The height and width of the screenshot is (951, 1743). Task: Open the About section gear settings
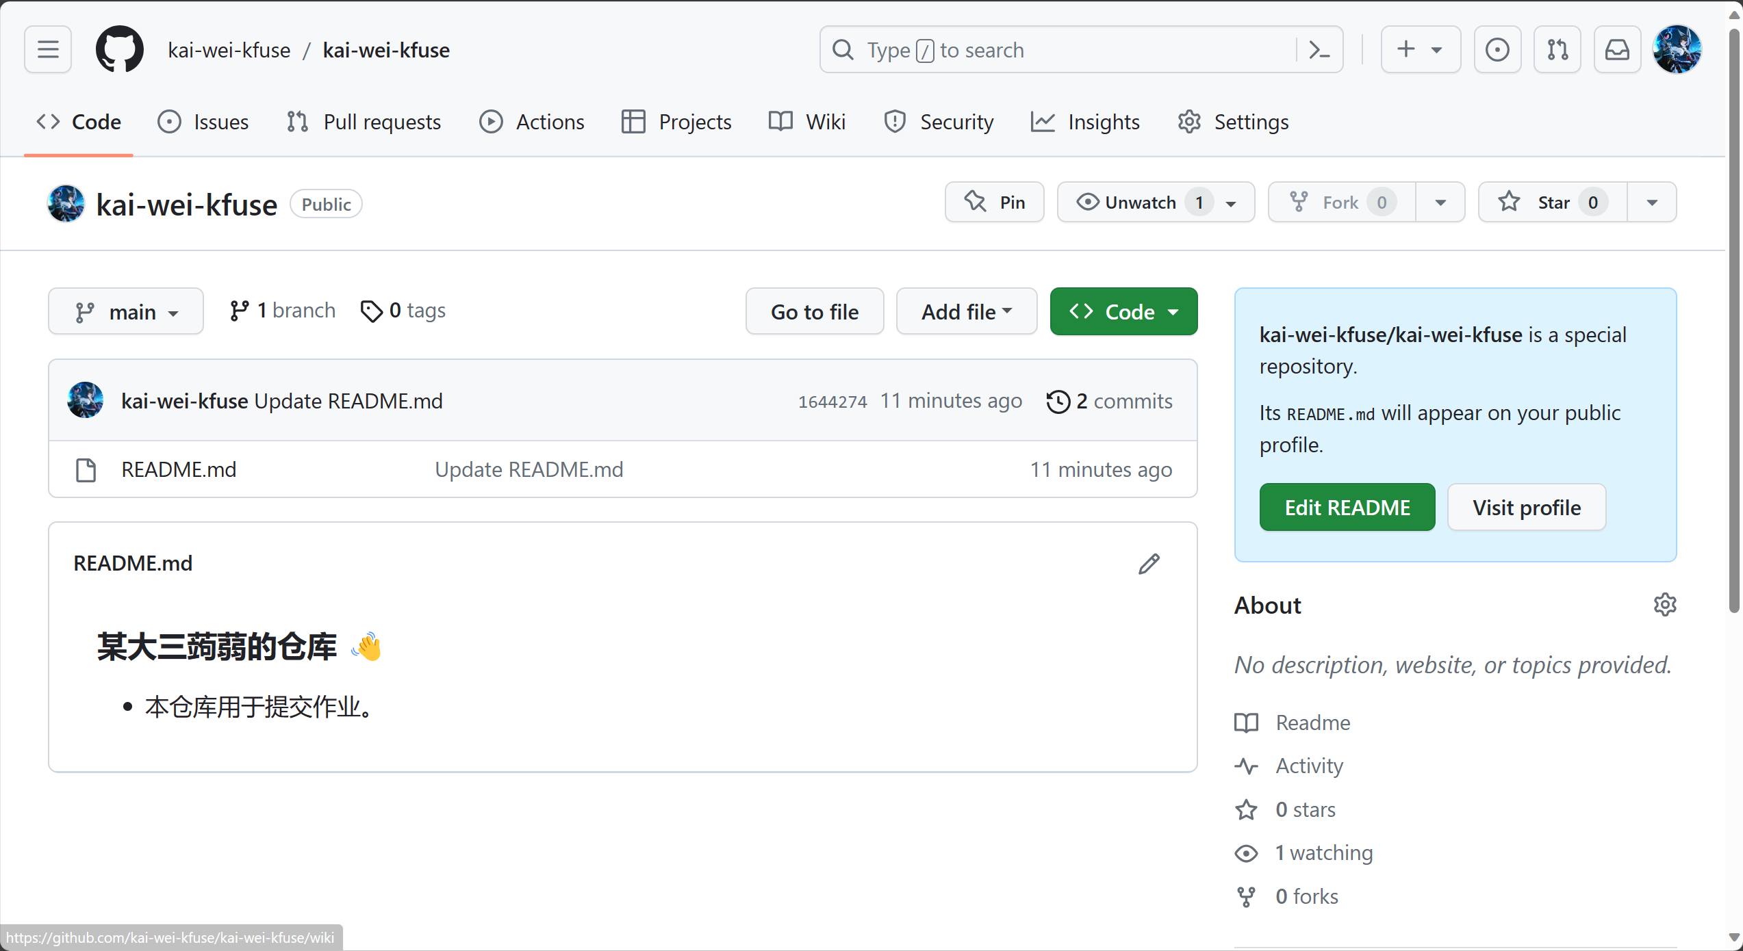(x=1665, y=605)
